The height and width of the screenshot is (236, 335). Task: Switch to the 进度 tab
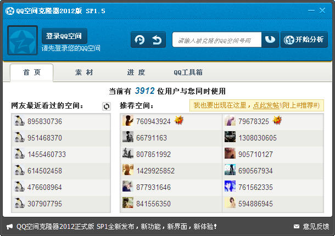point(136,72)
